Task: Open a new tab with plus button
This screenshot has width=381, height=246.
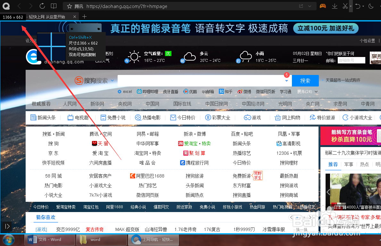Action: coord(84,17)
